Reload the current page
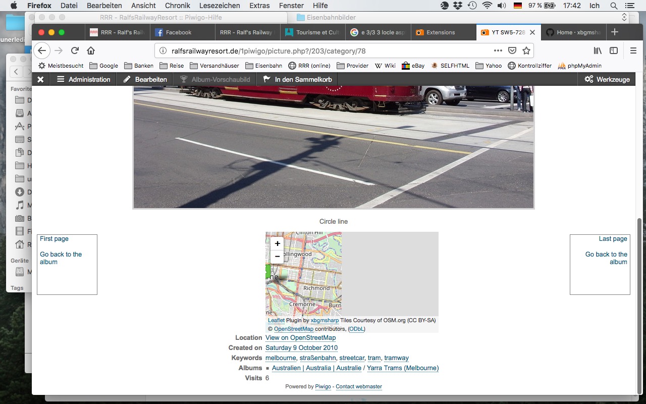This screenshot has height=404, width=646. tap(75, 50)
